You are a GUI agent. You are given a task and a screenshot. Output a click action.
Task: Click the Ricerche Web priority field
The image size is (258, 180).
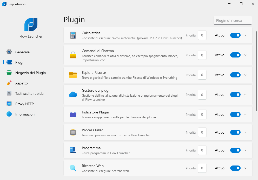tap(202, 168)
